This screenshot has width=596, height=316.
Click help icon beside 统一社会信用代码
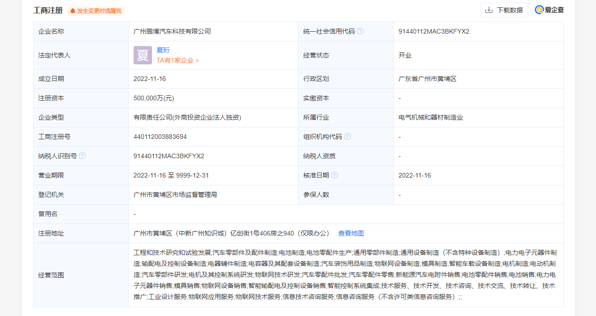click(x=360, y=31)
